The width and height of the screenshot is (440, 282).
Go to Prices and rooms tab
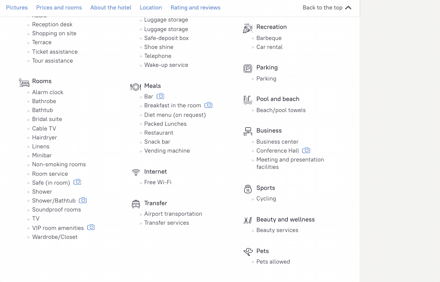59,8
